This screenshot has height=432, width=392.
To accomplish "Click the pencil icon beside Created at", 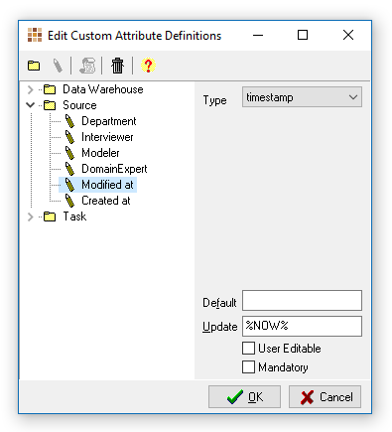I will tap(69, 201).
